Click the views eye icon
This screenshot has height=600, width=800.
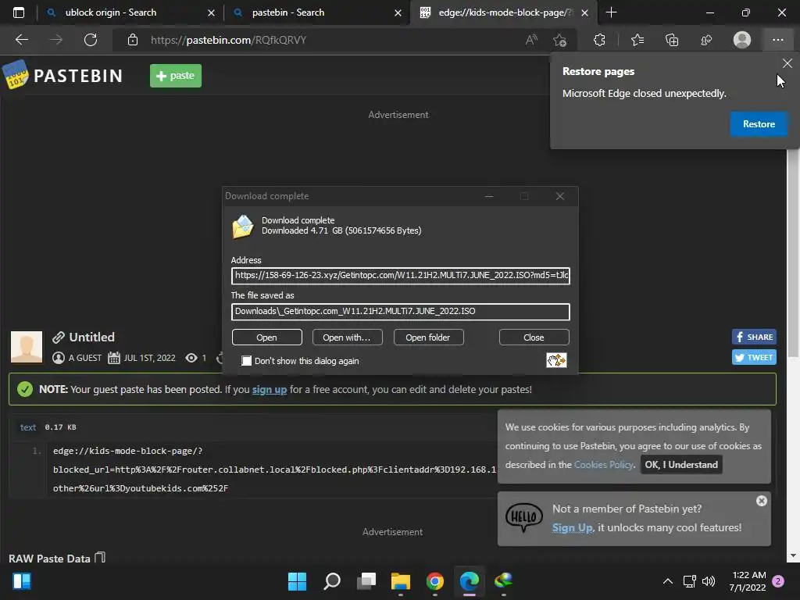point(191,358)
